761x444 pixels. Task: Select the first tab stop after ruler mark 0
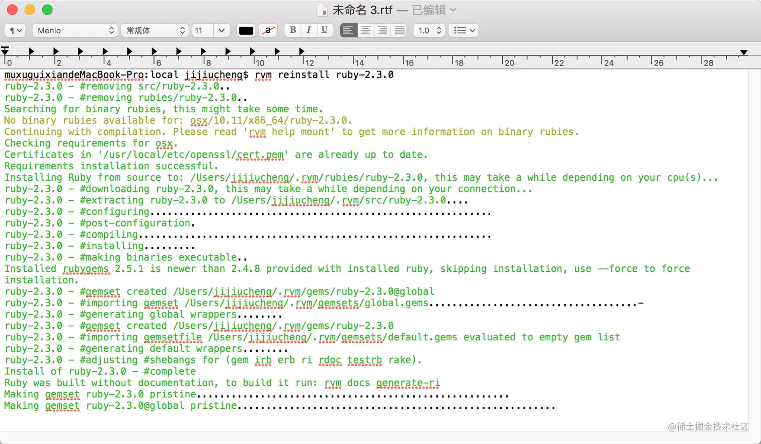31,51
